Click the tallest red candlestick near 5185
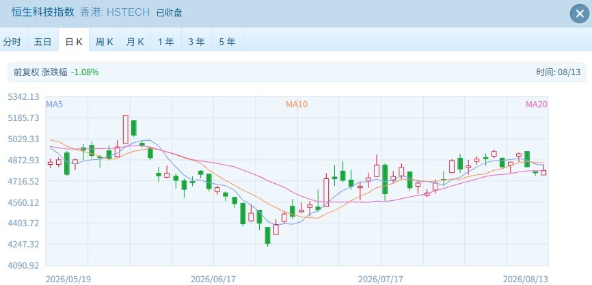592x285 pixels. (126, 129)
